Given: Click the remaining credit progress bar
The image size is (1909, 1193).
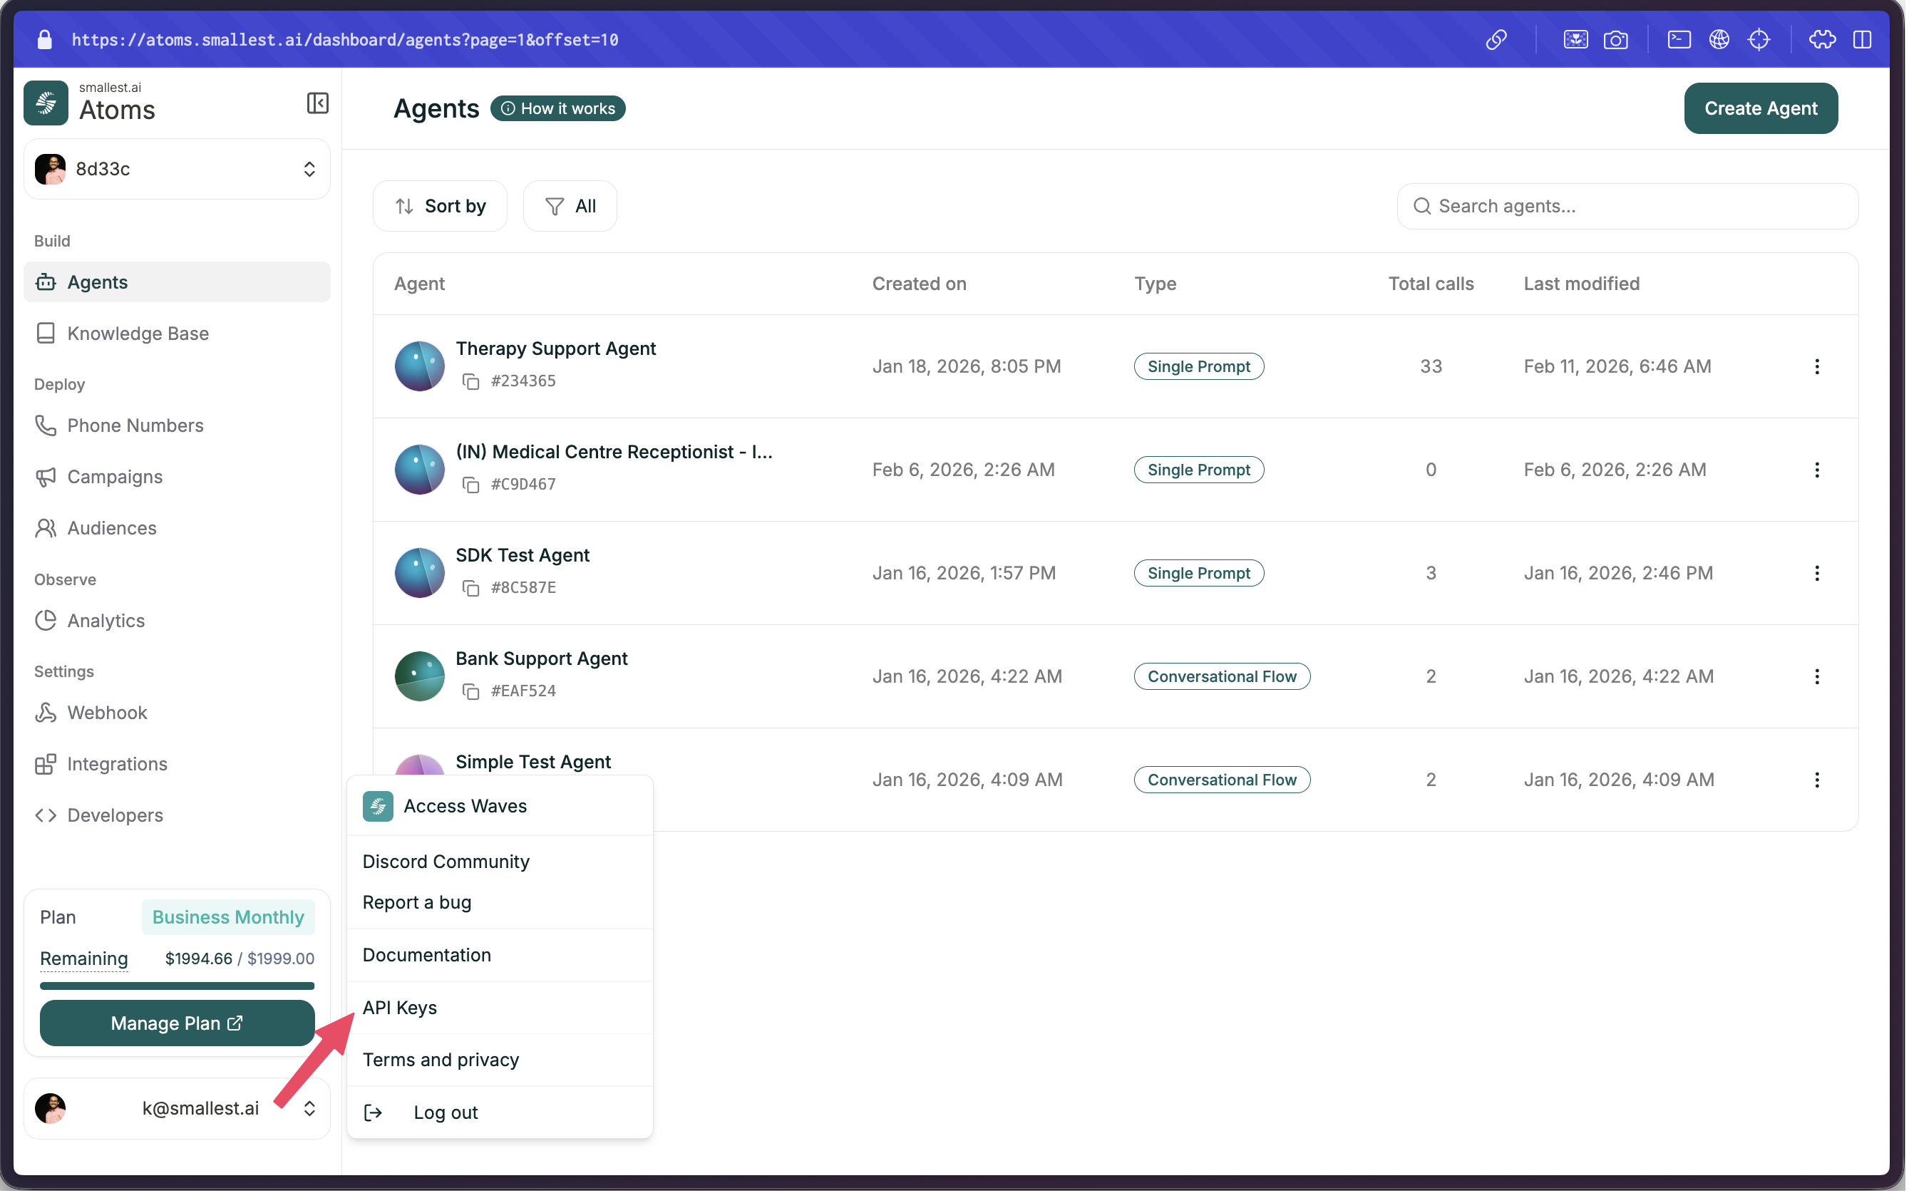Looking at the screenshot, I should (177, 986).
